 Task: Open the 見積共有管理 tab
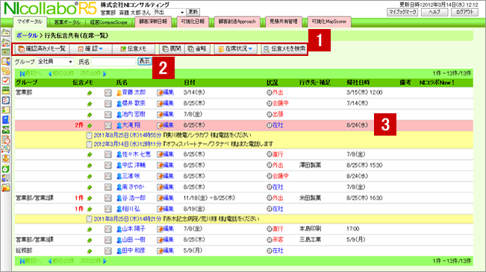click(x=284, y=22)
